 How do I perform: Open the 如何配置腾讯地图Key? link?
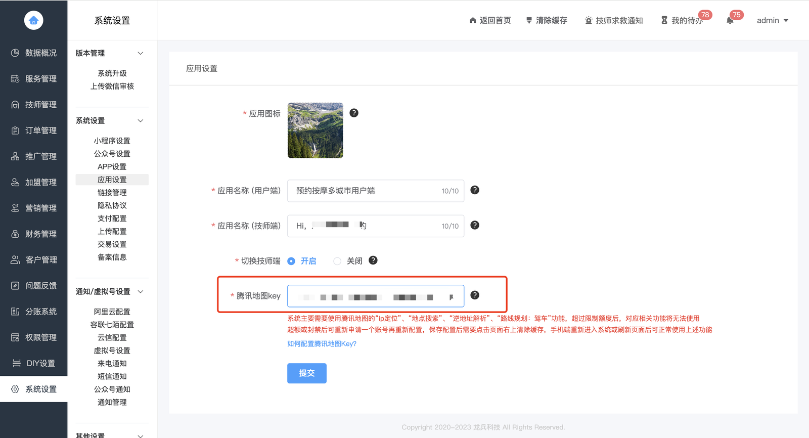tap(322, 344)
